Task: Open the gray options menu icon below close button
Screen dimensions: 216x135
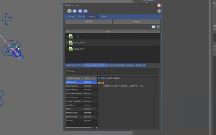Action: click(159, 11)
